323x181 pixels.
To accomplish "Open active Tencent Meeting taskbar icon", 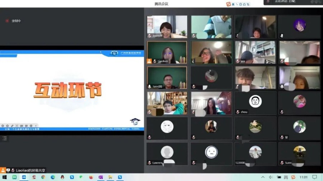I will (x=24, y=177).
